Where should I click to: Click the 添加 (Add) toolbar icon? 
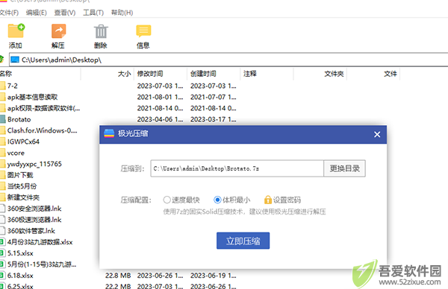click(x=16, y=31)
